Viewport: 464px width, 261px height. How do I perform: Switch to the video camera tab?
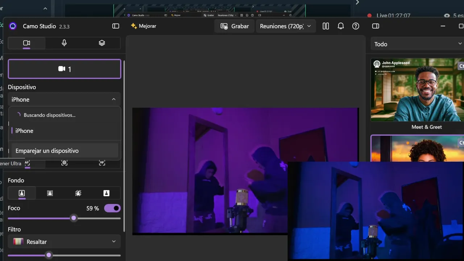pos(26,43)
